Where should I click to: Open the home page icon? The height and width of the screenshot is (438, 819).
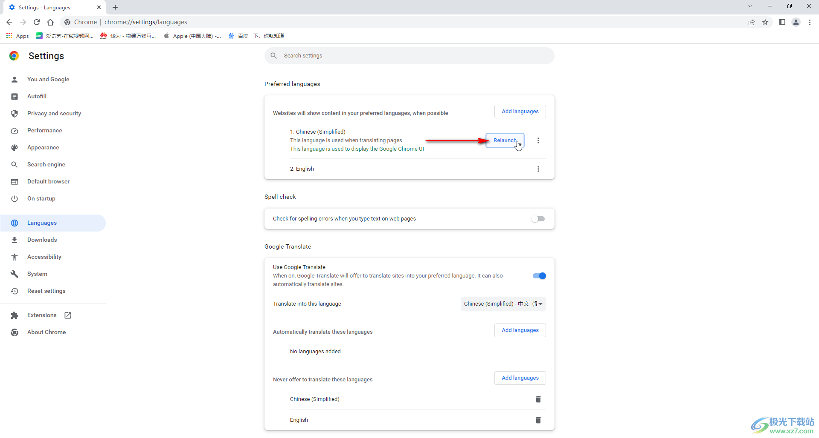pos(50,22)
